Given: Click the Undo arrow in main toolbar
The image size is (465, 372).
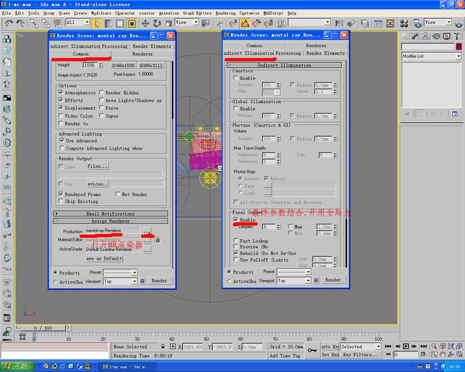Looking at the screenshot, I should pos(9,23).
